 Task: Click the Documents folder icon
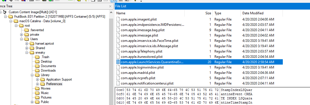point(37,66)
